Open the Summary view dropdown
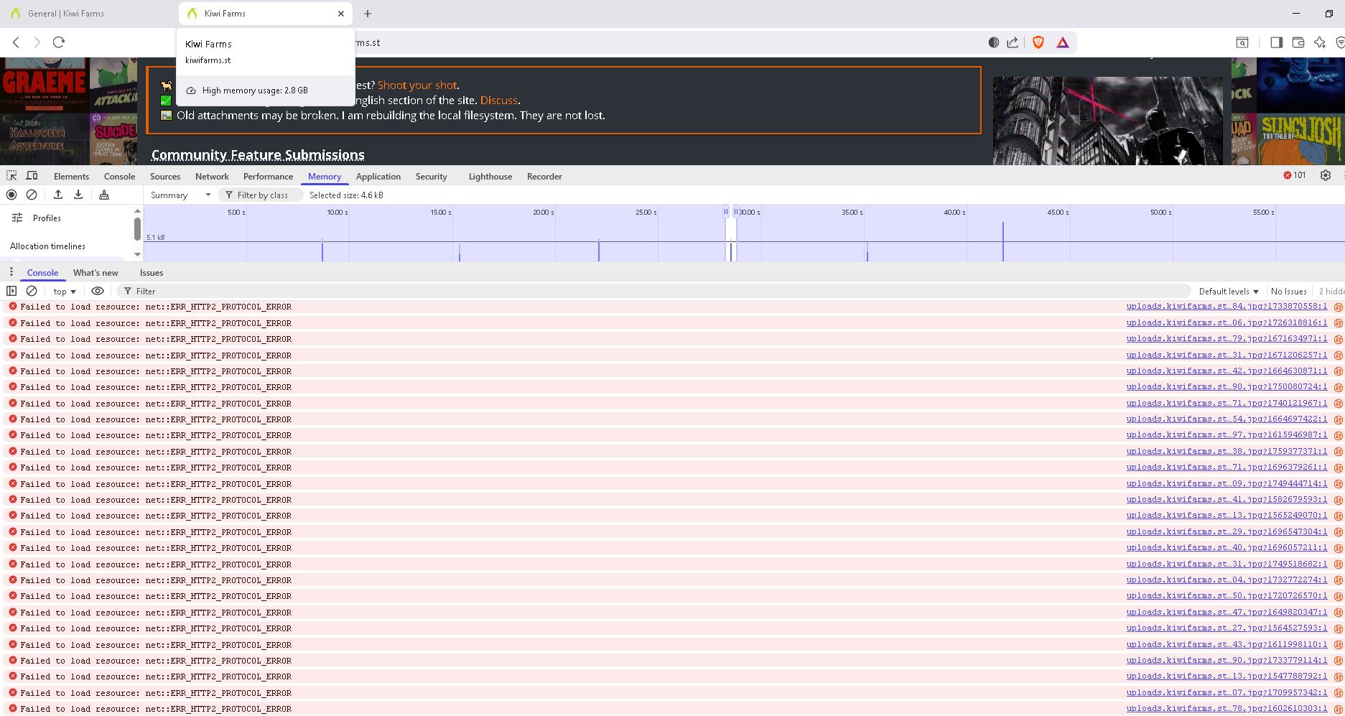The width and height of the screenshot is (1345, 716). pyautogui.click(x=180, y=195)
